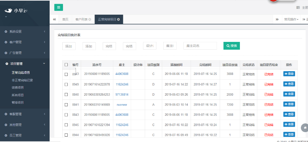Check the row checkbox for project 8949
This screenshot has width=308, height=142.
pyautogui.click(x=66, y=84)
